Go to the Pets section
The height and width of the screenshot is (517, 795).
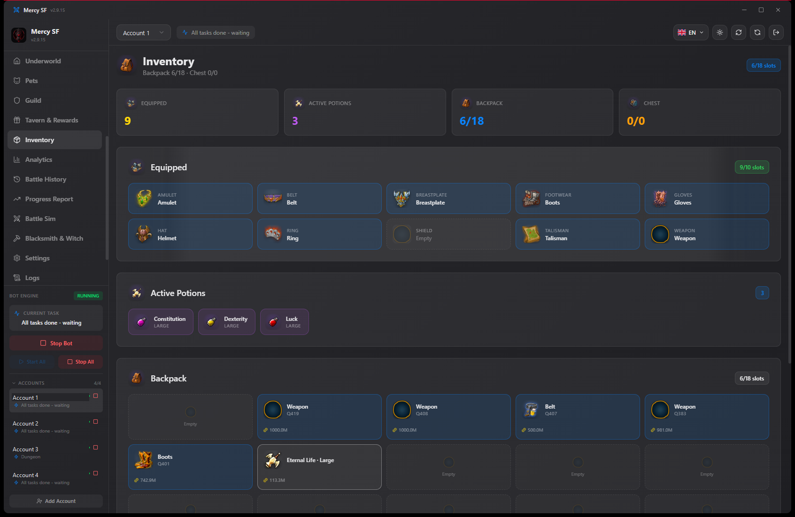(x=54, y=81)
